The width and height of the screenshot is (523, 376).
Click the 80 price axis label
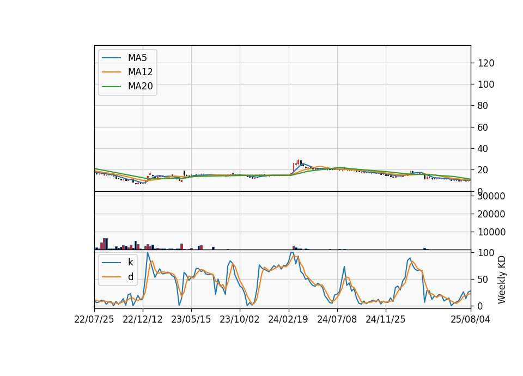click(x=483, y=106)
